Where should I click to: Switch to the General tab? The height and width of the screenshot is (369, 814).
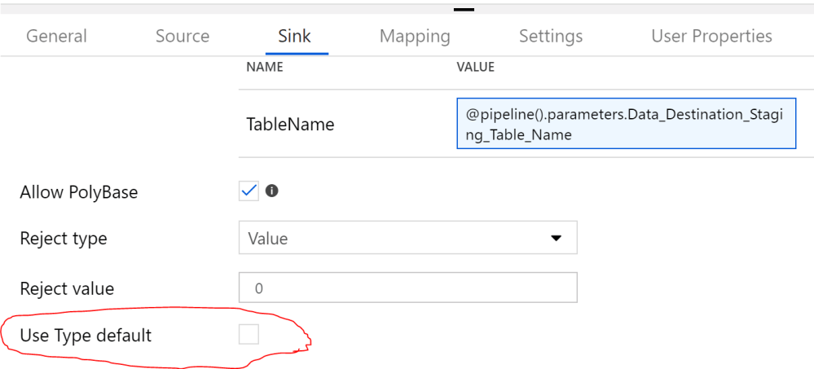[x=56, y=36]
